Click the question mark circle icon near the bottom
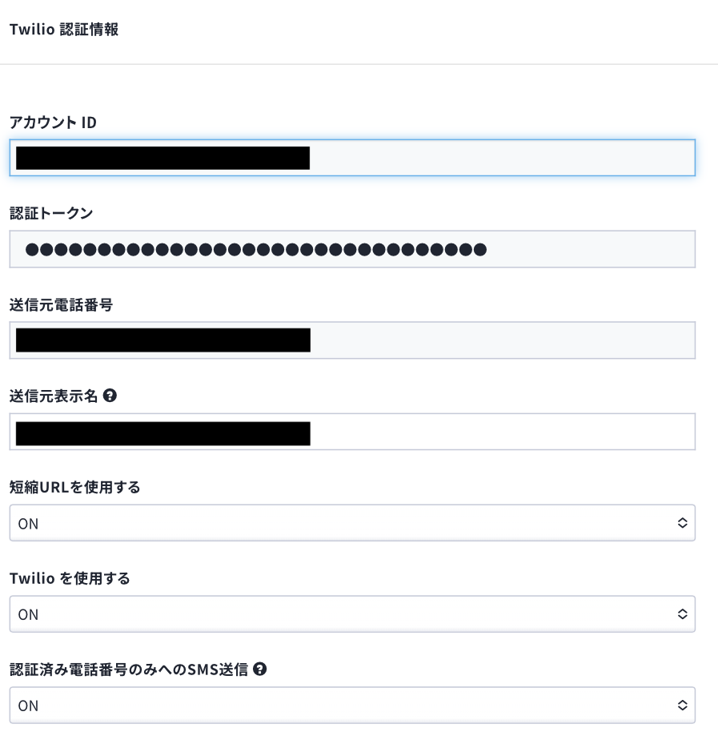Viewport: 718px width, 748px height. pos(259,670)
